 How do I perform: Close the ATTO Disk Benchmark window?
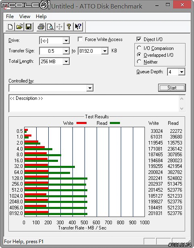182,4
